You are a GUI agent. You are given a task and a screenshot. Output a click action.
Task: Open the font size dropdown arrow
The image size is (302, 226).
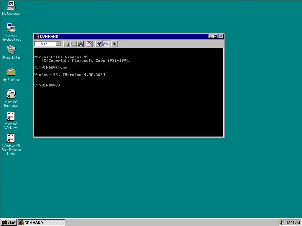[x=58, y=44]
